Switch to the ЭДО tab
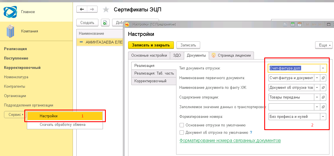 click(x=177, y=56)
